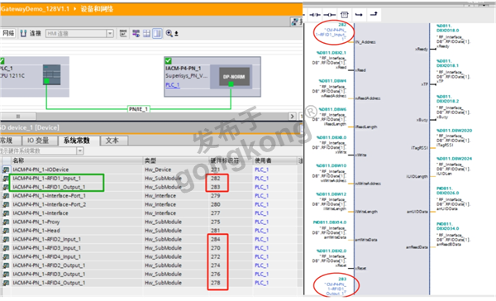Click the icon of IACM-P4-PN_1~IODevice row
Viewport: 496px width, 301px height.
(6, 170)
